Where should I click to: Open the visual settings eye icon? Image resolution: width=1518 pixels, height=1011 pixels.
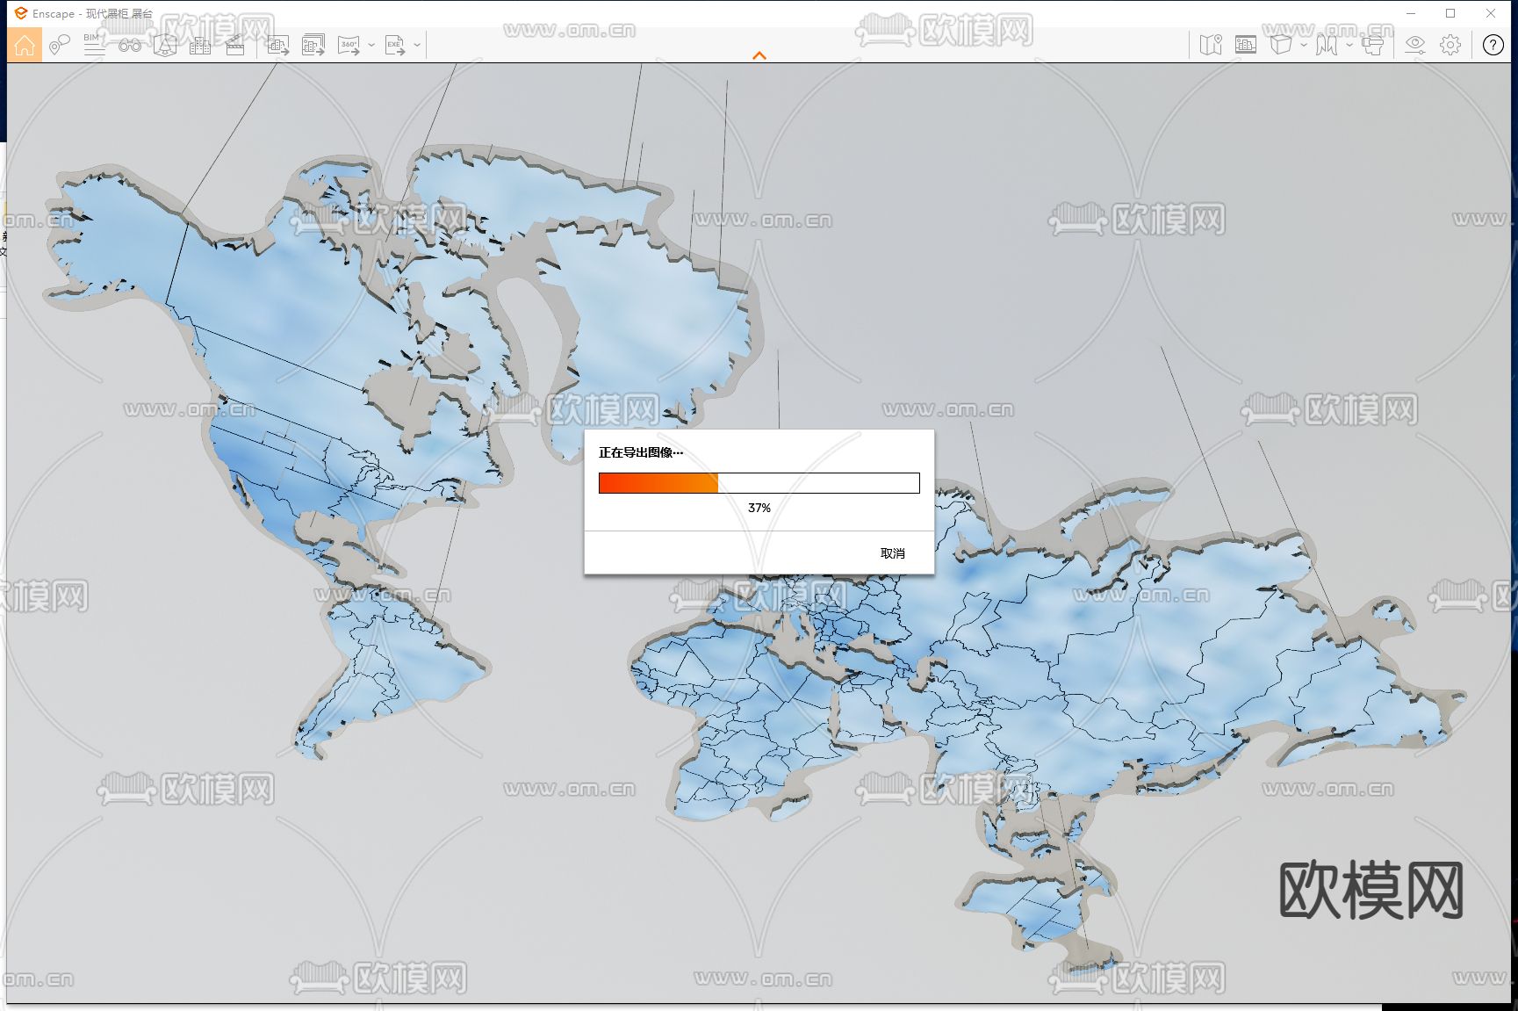pos(1415,45)
